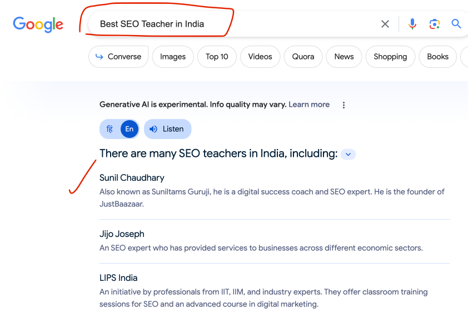Switch to News results

[x=344, y=57]
